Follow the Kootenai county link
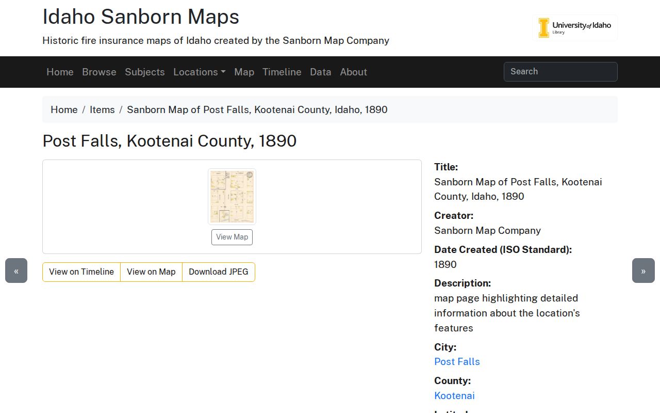This screenshot has width=660, height=413. [454, 395]
